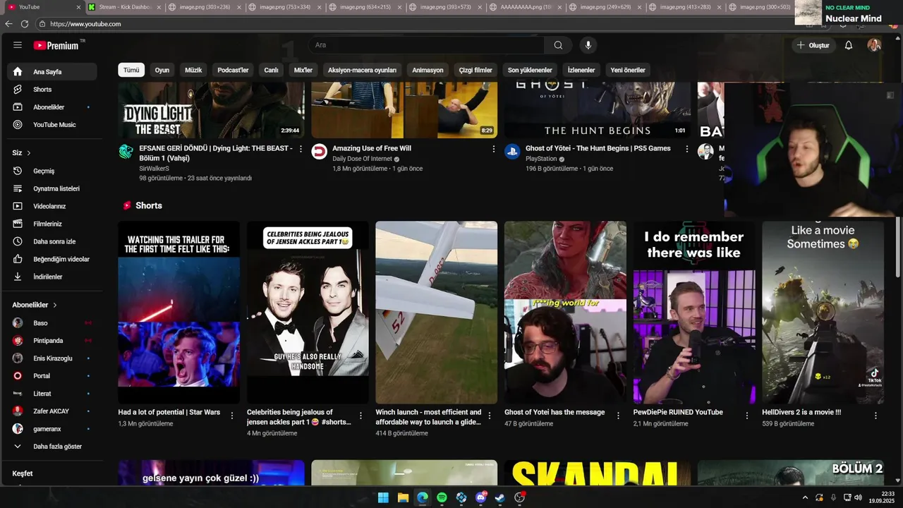Open options for the Star Wars short

232,416
